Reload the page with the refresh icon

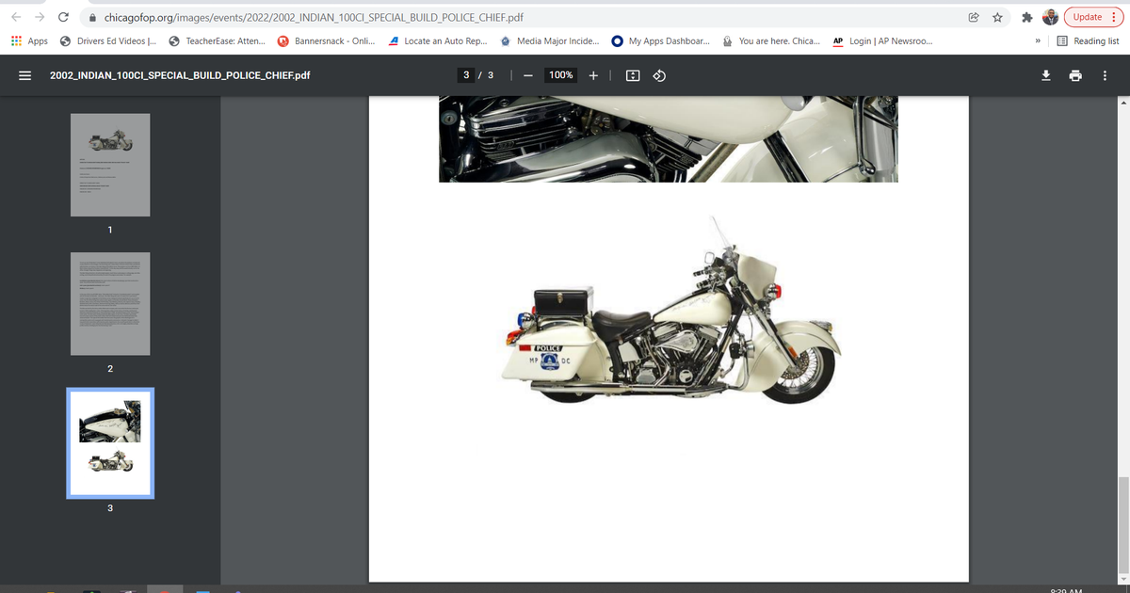click(62, 17)
